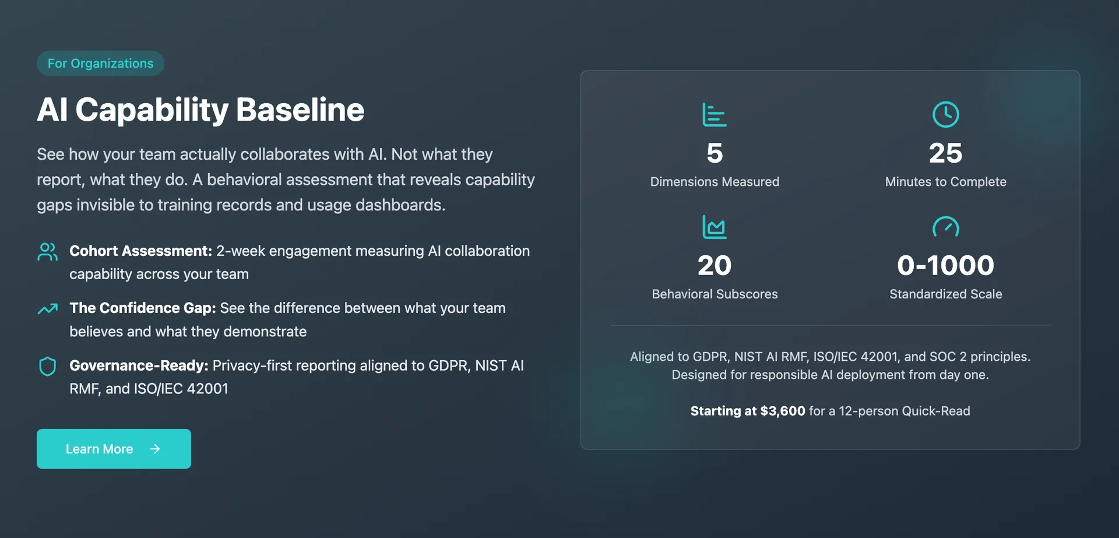
Task: Select the For Organizations badge
Action: coord(100,64)
